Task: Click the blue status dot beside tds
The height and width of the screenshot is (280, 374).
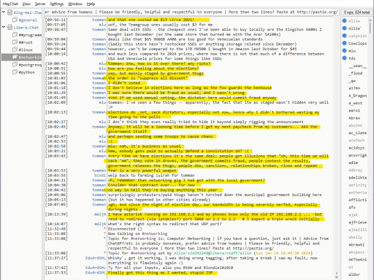Action: click(344, 58)
